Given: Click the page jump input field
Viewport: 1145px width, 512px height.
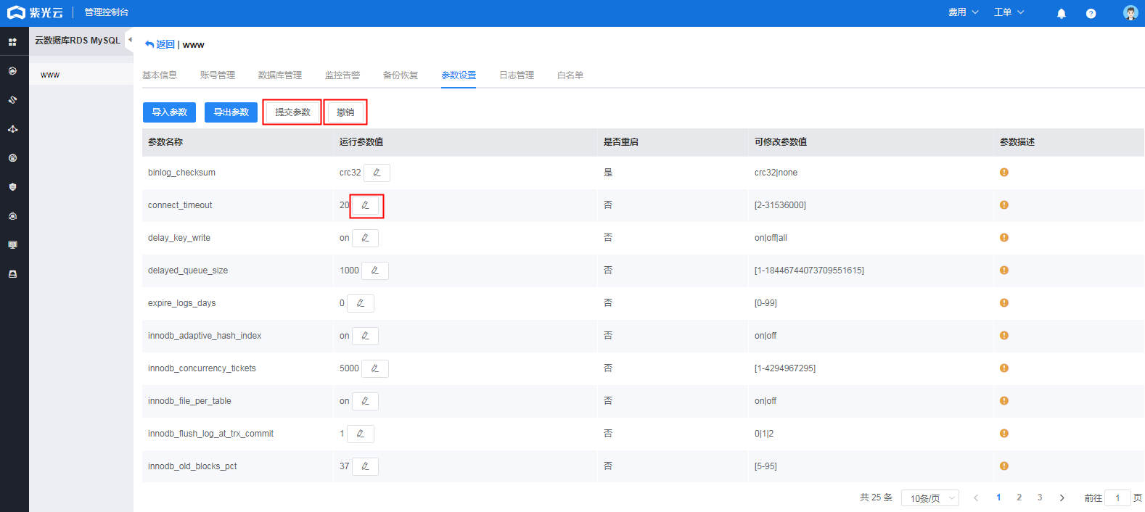Looking at the screenshot, I should 1117,498.
